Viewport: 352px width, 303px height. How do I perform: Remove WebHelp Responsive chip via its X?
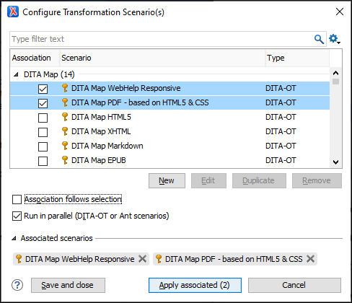(142, 259)
